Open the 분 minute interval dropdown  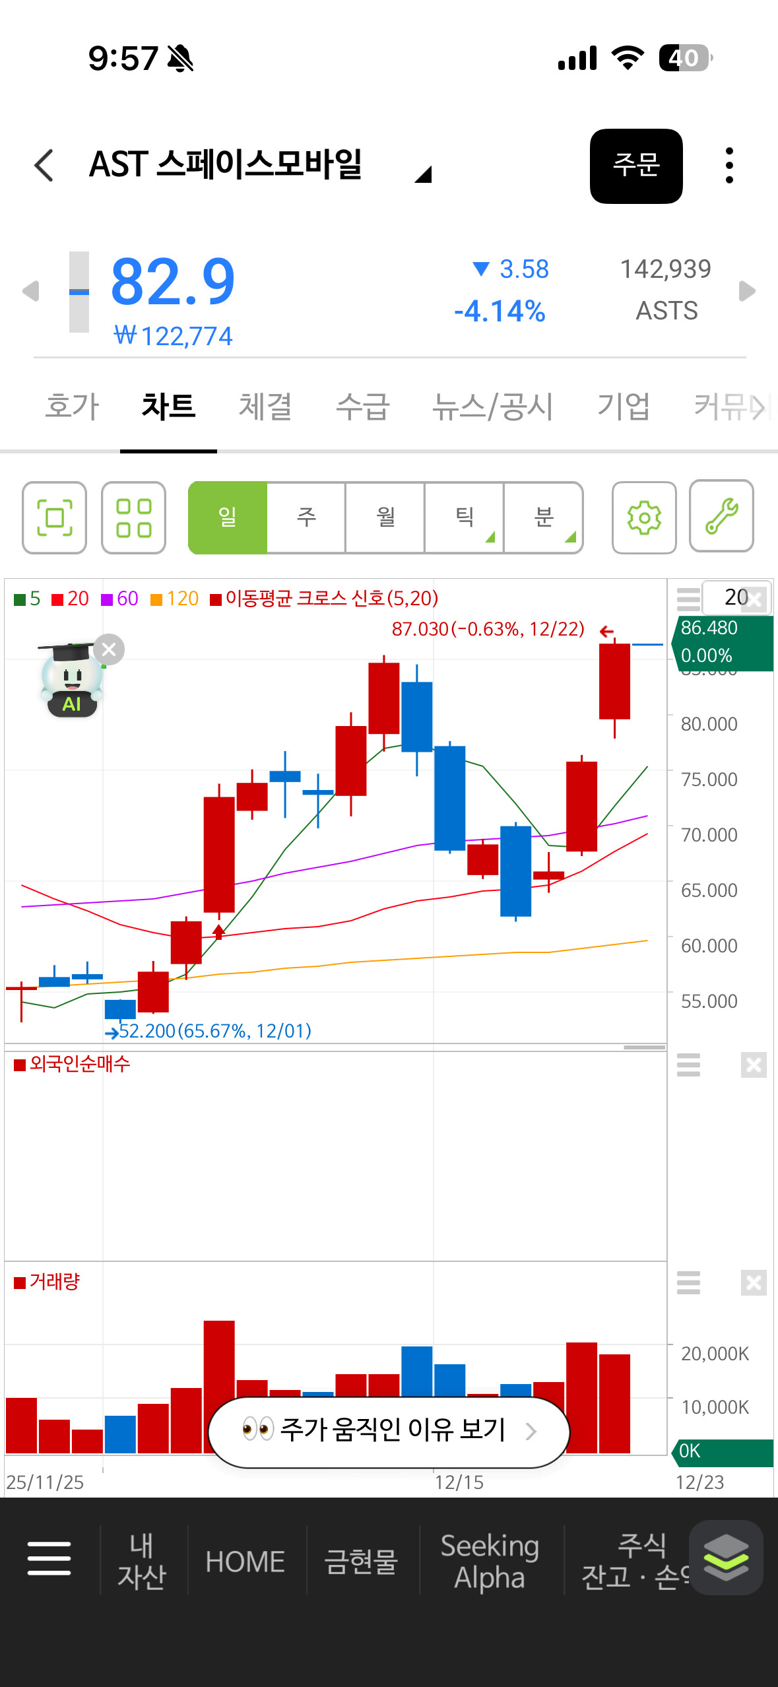click(544, 517)
